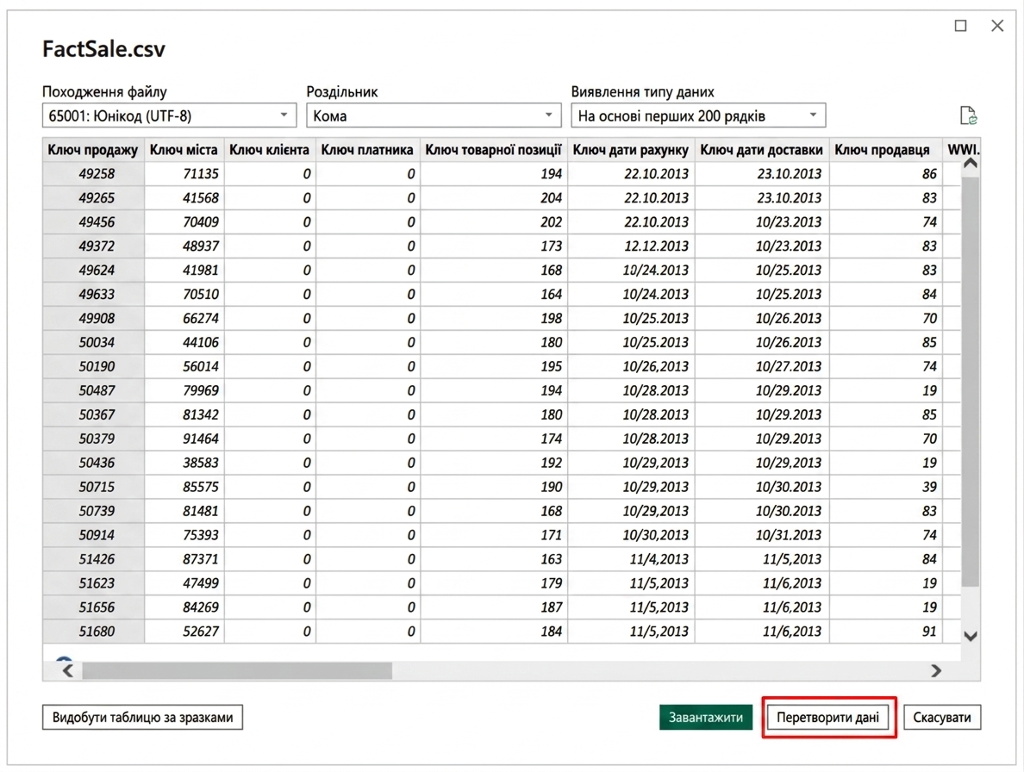The height and width of the screenshot is (772, 1024).
Task: Click cell 10/31.2013 in Ключ дати доставки
Action: coord(761,535)
